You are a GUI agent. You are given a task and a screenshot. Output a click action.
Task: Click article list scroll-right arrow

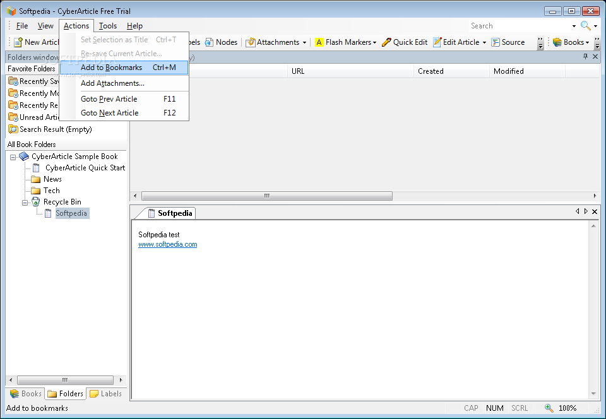595,196
